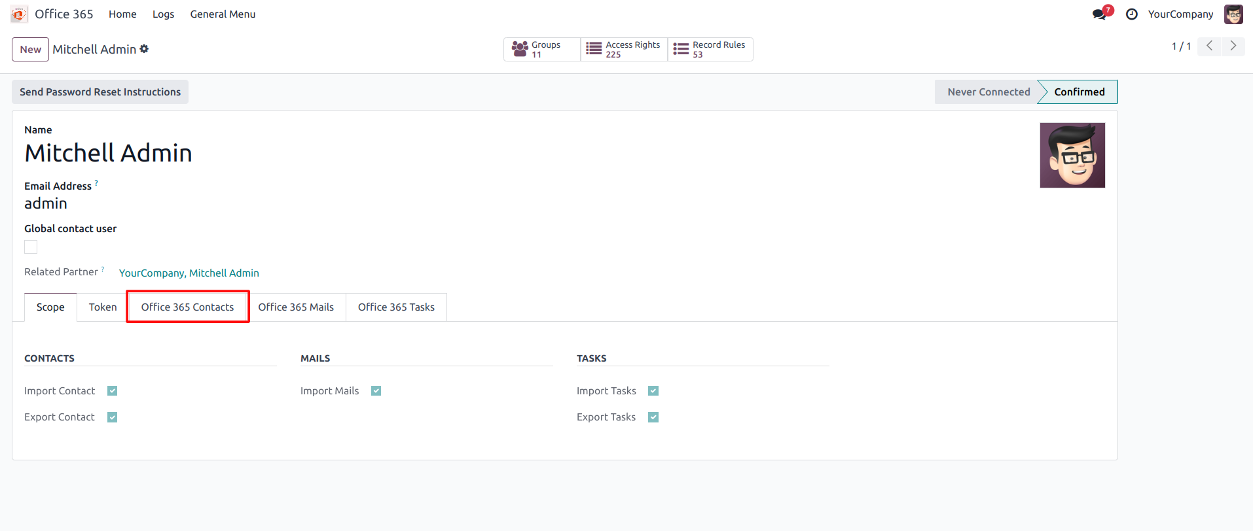This screenshot has width=1253, height=531.
Task: Open the General Menu dropdown
Action: [x=223, y=14]
